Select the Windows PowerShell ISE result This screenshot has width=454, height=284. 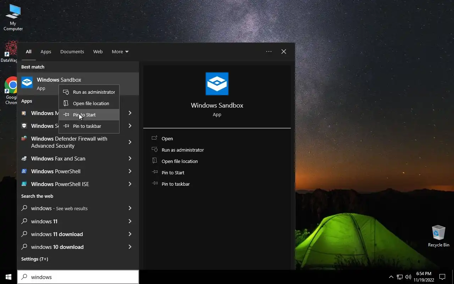tap(78, 184)
